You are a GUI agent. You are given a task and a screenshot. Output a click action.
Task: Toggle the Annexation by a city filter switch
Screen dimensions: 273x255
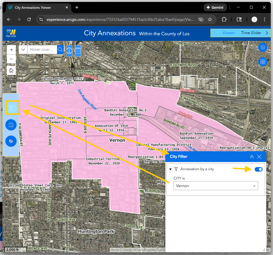point(258,169)
